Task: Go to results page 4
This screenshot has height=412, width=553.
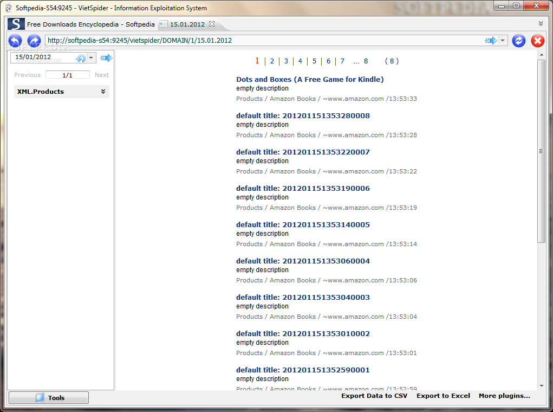Action: click(300, 61)
